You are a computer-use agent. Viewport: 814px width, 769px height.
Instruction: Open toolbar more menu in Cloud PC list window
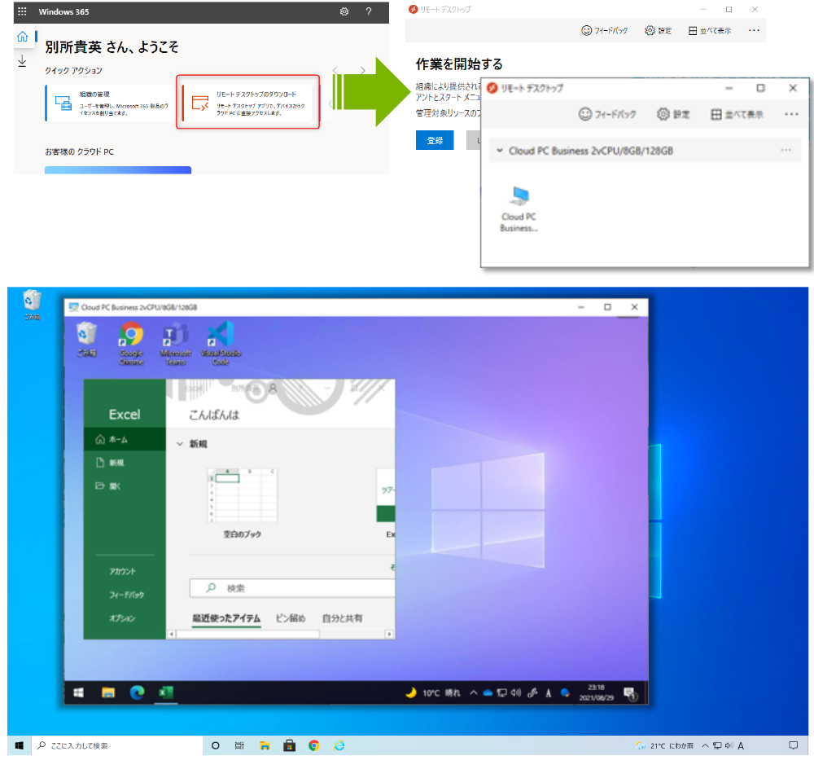tap(791, 114)
